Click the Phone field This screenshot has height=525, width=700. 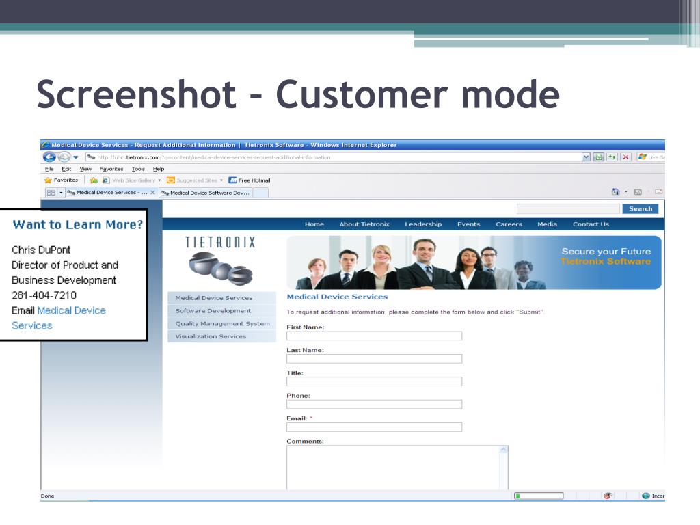374,404
